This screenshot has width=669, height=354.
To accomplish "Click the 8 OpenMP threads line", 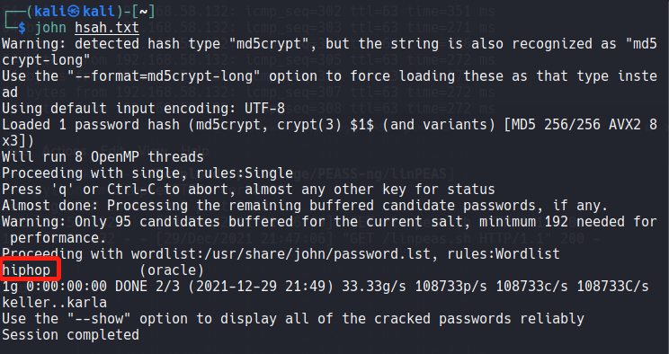I will pyautogui.click(x=103, y=157).
